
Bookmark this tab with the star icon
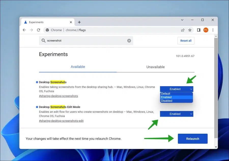(190, 30)
